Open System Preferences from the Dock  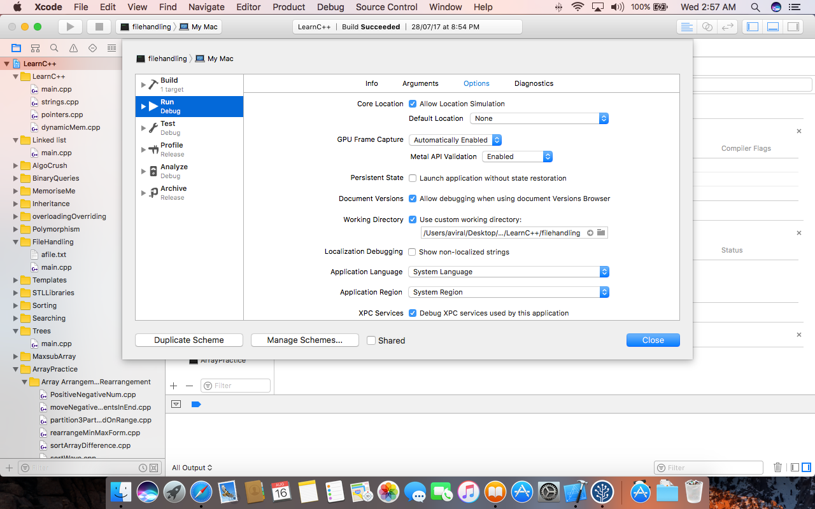pyautogui.click(x=549, y=491)
